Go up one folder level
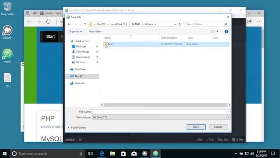280x158 pixels. pyautogui.click(x=85, y=24)
